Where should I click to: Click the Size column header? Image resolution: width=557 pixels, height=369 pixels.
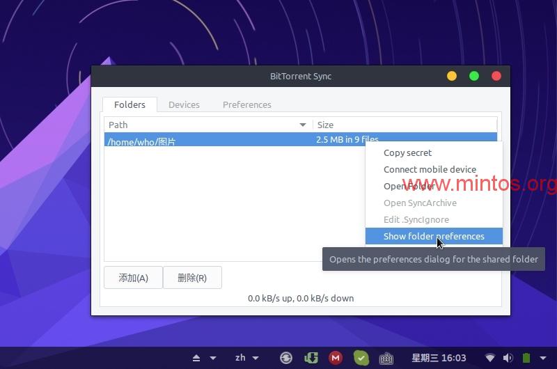pyautogui.click(x=405, y=125)
